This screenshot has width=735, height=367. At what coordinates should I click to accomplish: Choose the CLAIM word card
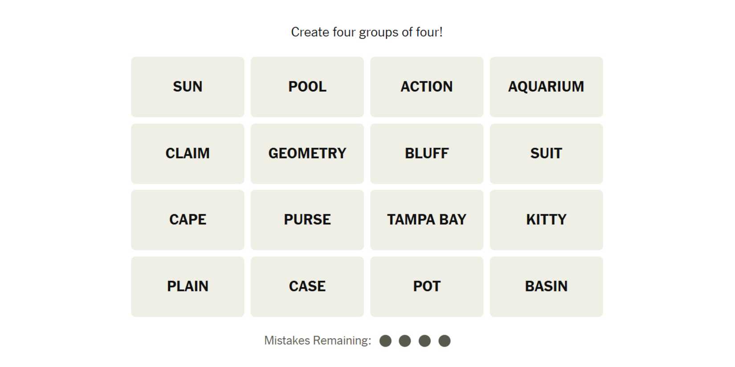pos(188,153)
